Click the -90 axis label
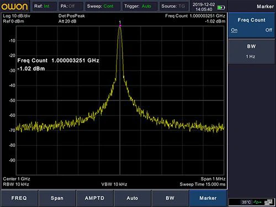The height and width of the screenshot is (207, 276). click(12, 160)
